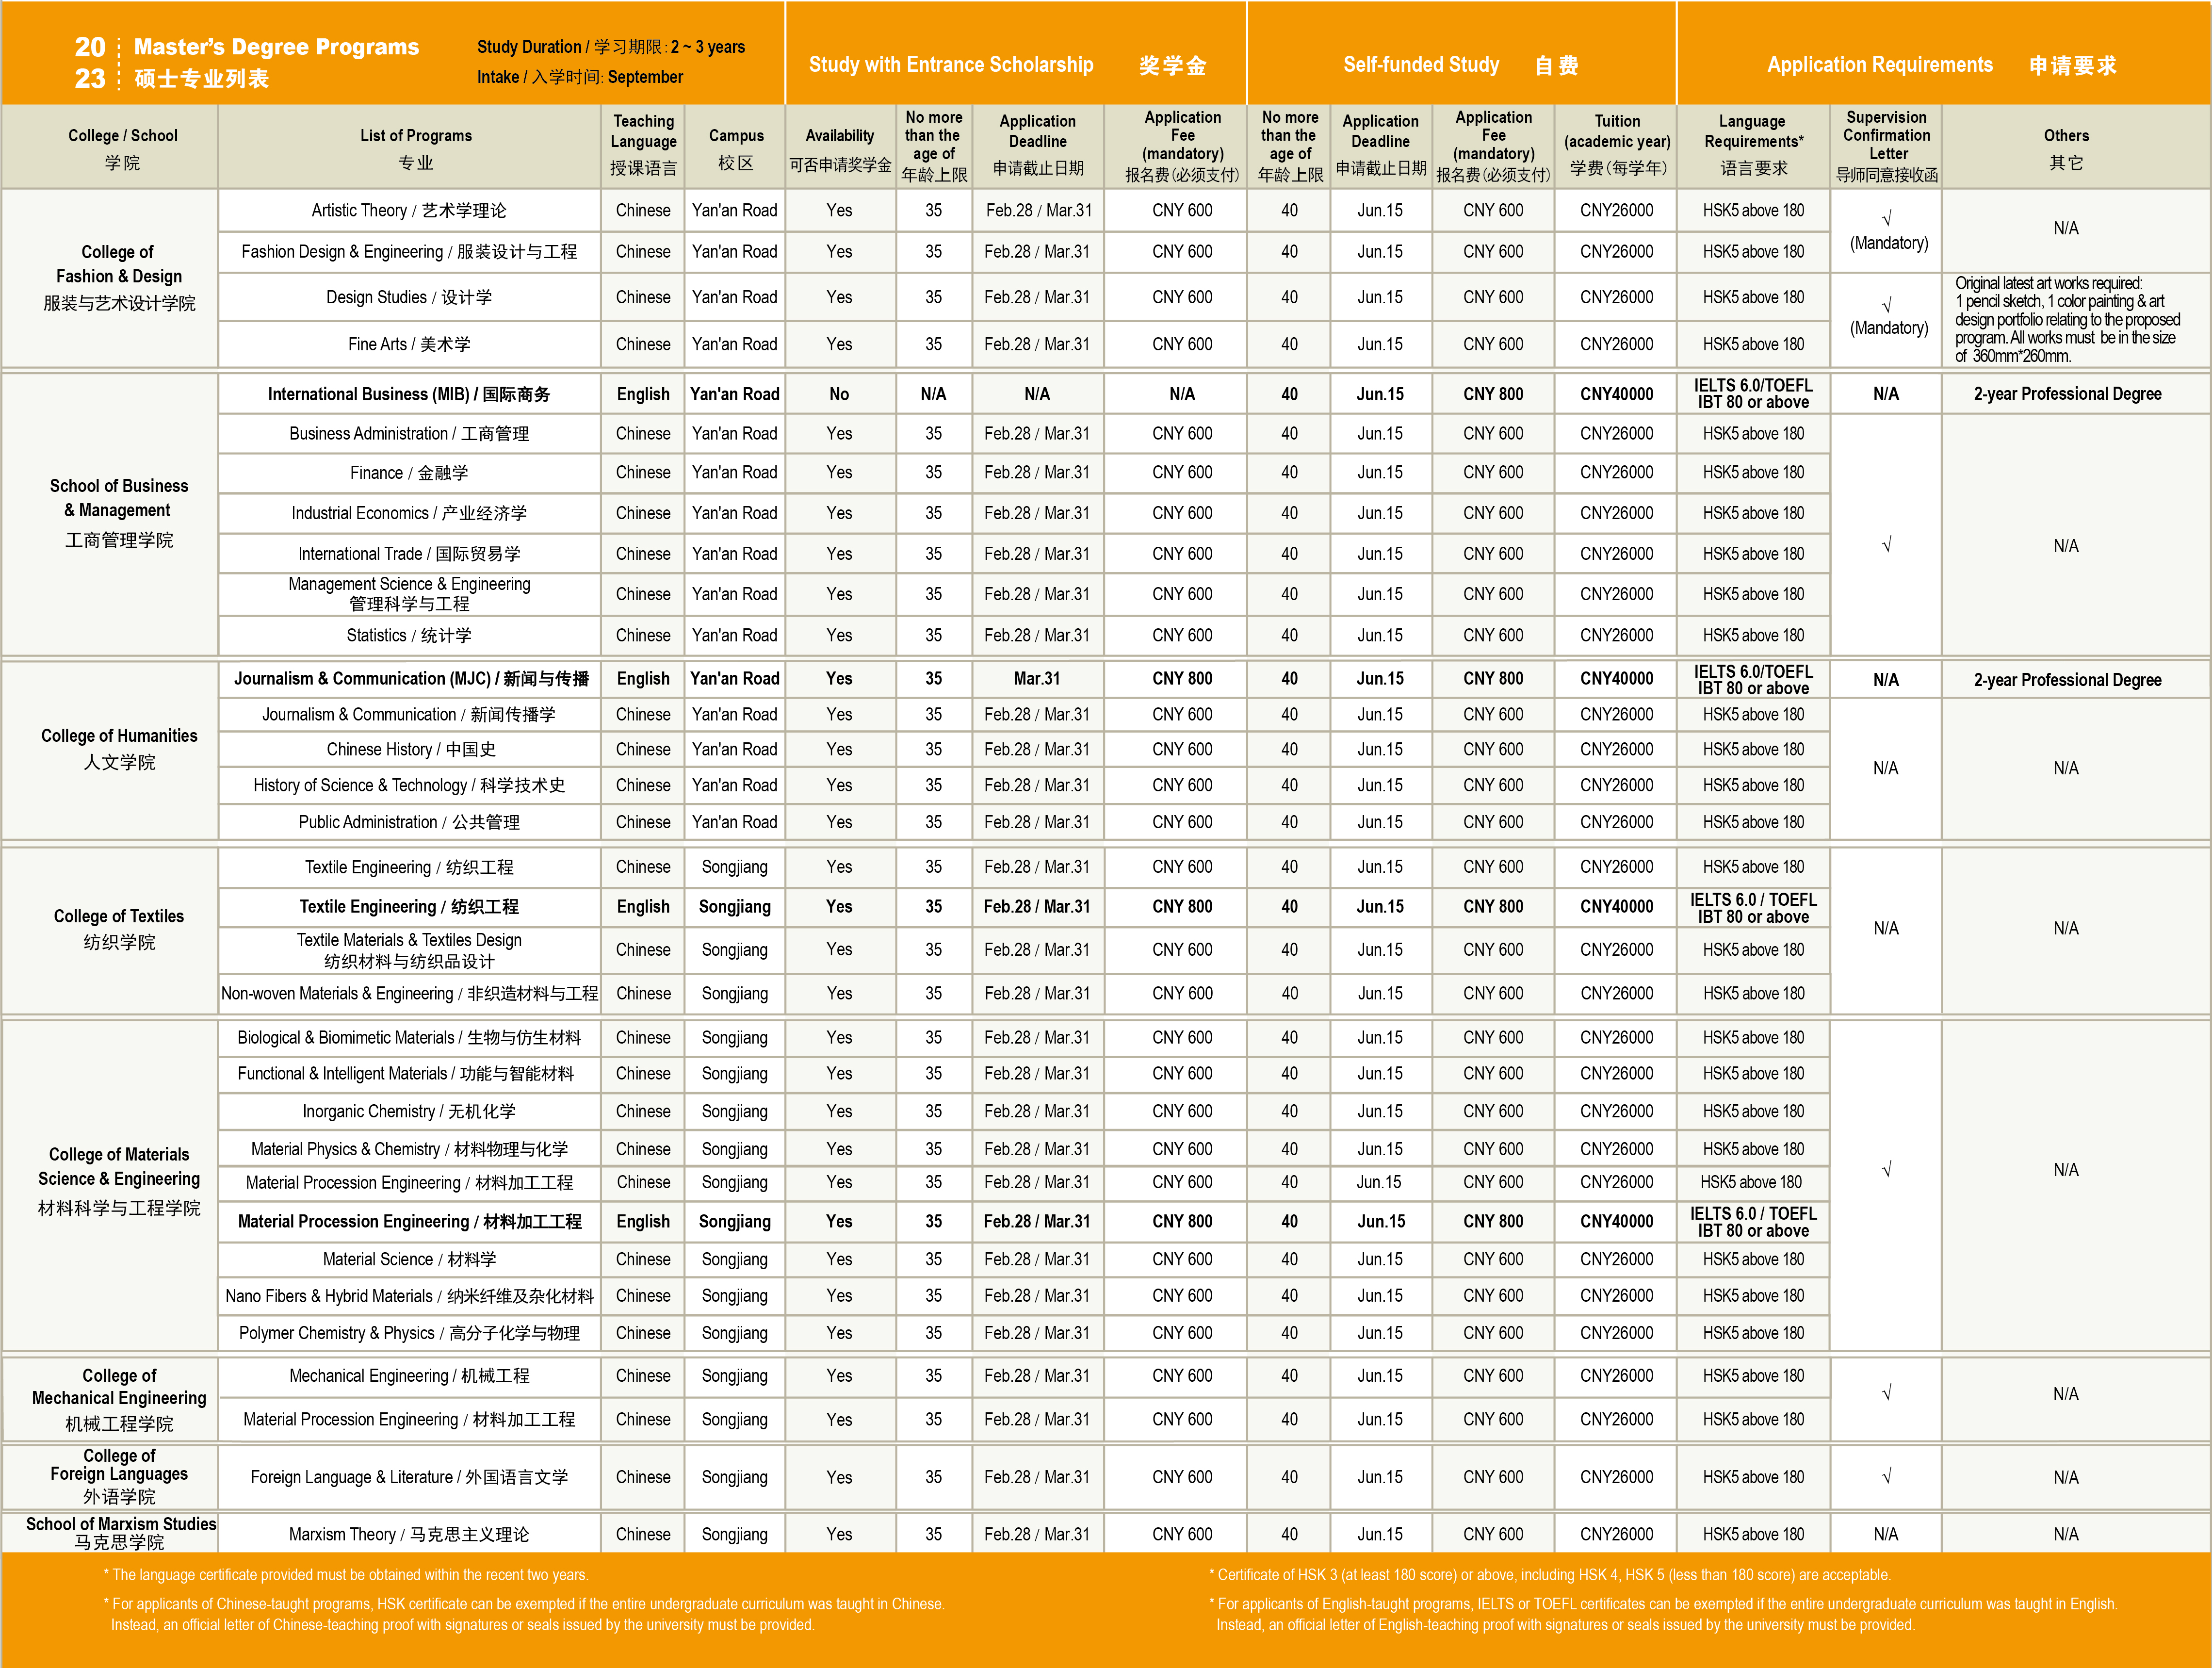Click the Master's Degree Programs title
Viewport: 2212px width, 1668px height.
(x=276, y=47)
